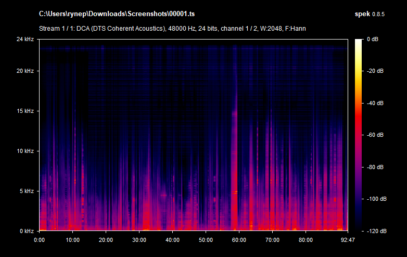Image resolution: width=407 pixels, height=257 pixels.
Task: Click the 60:00 time axis marker
Action: (x=239, y=240)
